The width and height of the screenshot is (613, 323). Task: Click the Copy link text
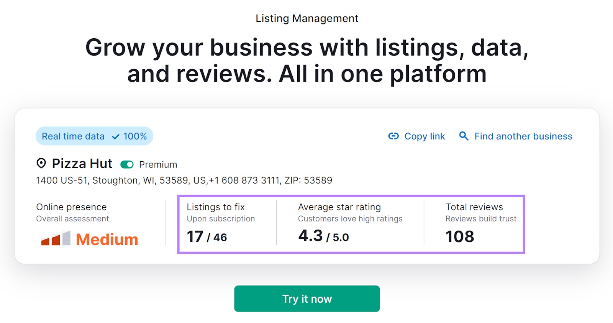[x=425, y=136]
